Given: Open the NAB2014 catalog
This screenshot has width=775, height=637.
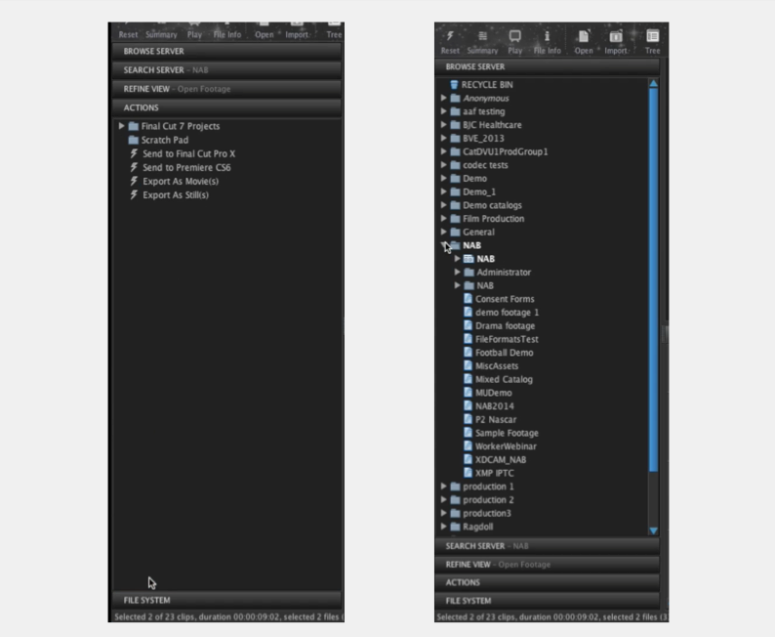Looking at the screenshot, I should [489, 405].
